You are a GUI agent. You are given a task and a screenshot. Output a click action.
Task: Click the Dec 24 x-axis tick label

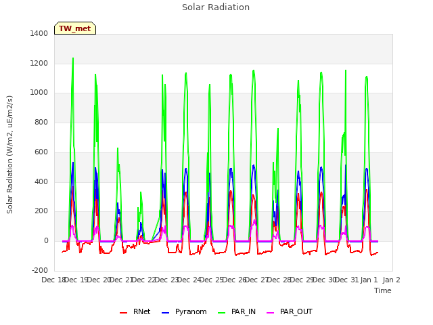click(189, 280)
